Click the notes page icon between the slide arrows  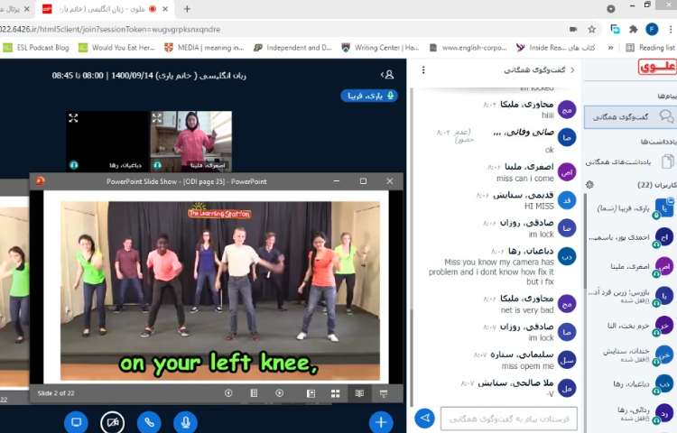pos(254,393)
